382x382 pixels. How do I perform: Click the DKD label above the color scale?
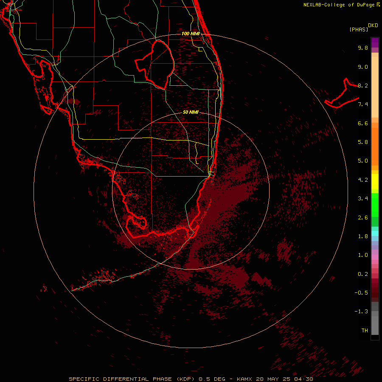tap(373, 25)
